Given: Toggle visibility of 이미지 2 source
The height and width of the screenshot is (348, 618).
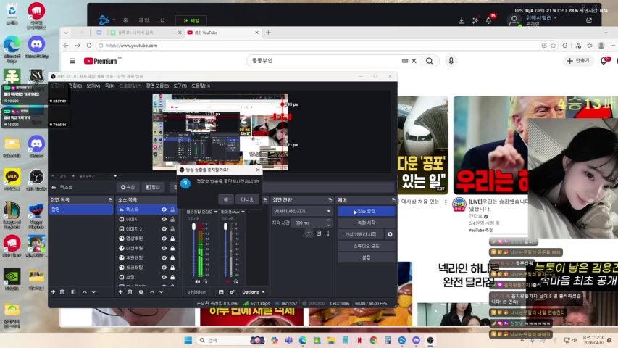Looking at the screenshot, I should click(x=164, y=228).
